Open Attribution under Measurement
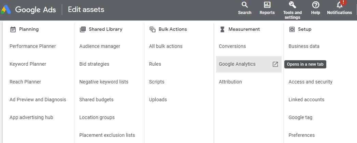Viewport: 357px width, 143px height. pyautogui.click(x=230, y=82)
